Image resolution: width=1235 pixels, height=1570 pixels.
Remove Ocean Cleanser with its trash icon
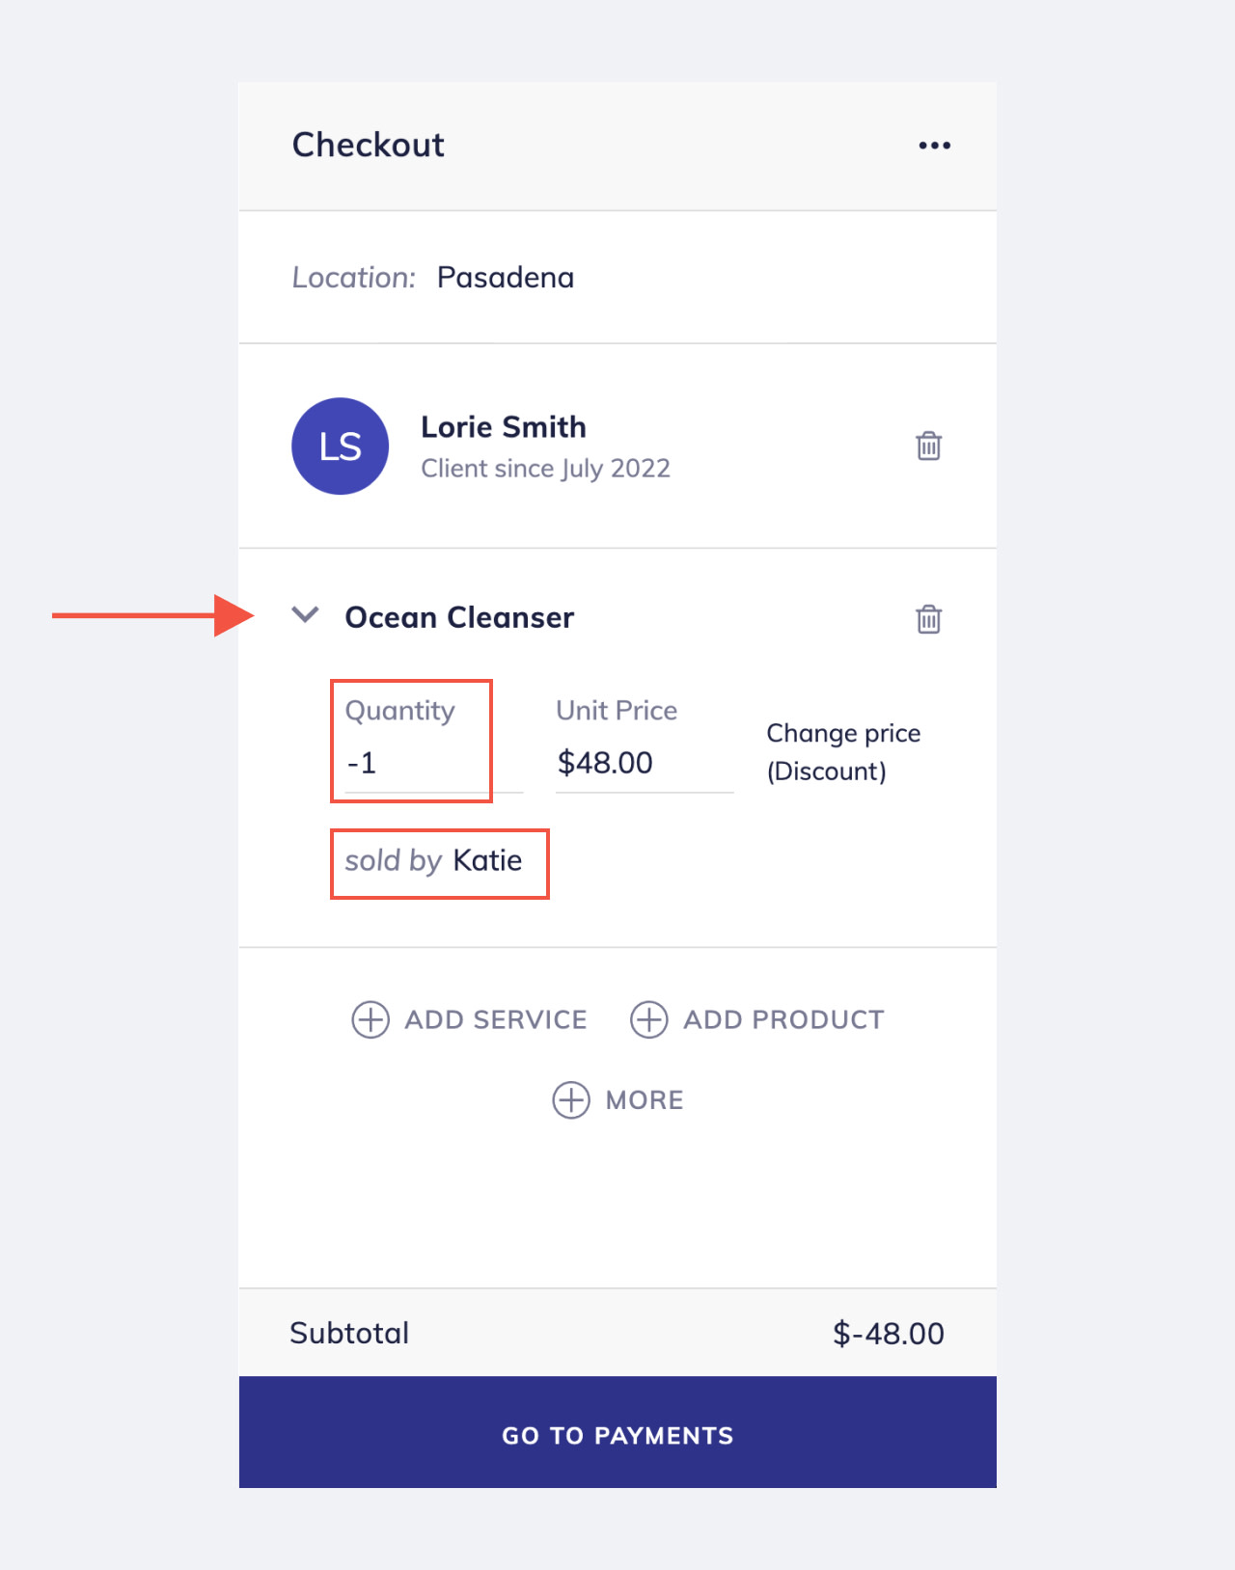click(x=929, y=620)
